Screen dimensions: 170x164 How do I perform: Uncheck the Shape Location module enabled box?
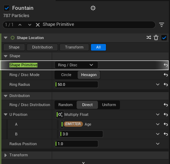[164, 38]
